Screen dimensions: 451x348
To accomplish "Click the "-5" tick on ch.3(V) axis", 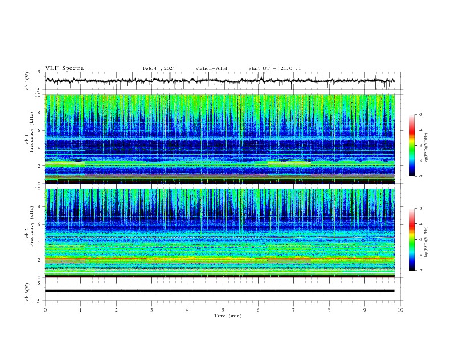I will pyautogui.click(x=39, y=301).
